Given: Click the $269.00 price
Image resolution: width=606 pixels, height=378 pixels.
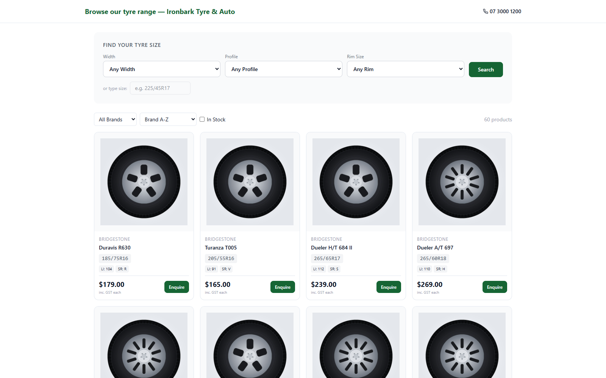Looking at the screenshot, I should 430,285.
